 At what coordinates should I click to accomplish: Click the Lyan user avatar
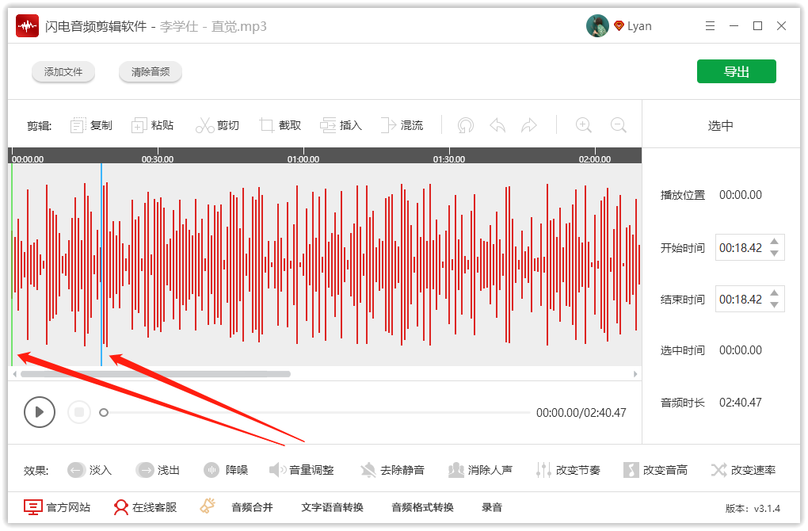point(597,26)
